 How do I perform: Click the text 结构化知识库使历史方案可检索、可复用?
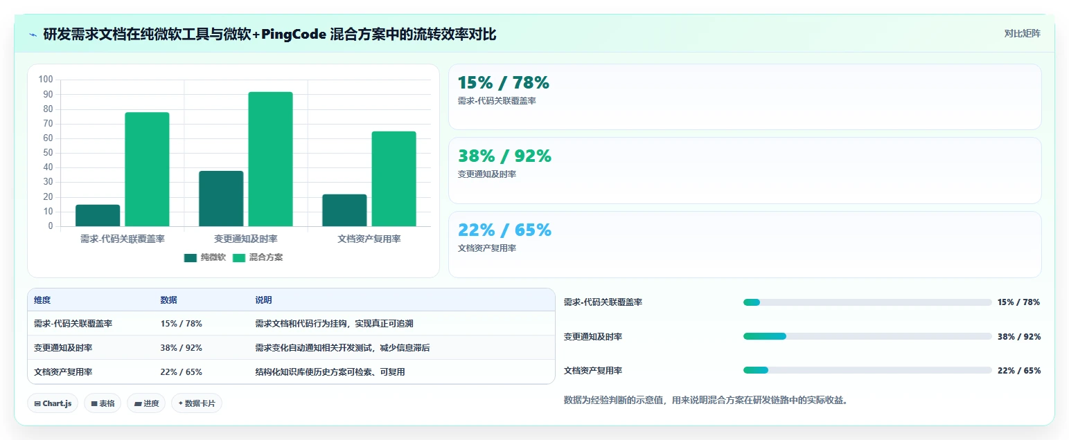tap(330, 372)
